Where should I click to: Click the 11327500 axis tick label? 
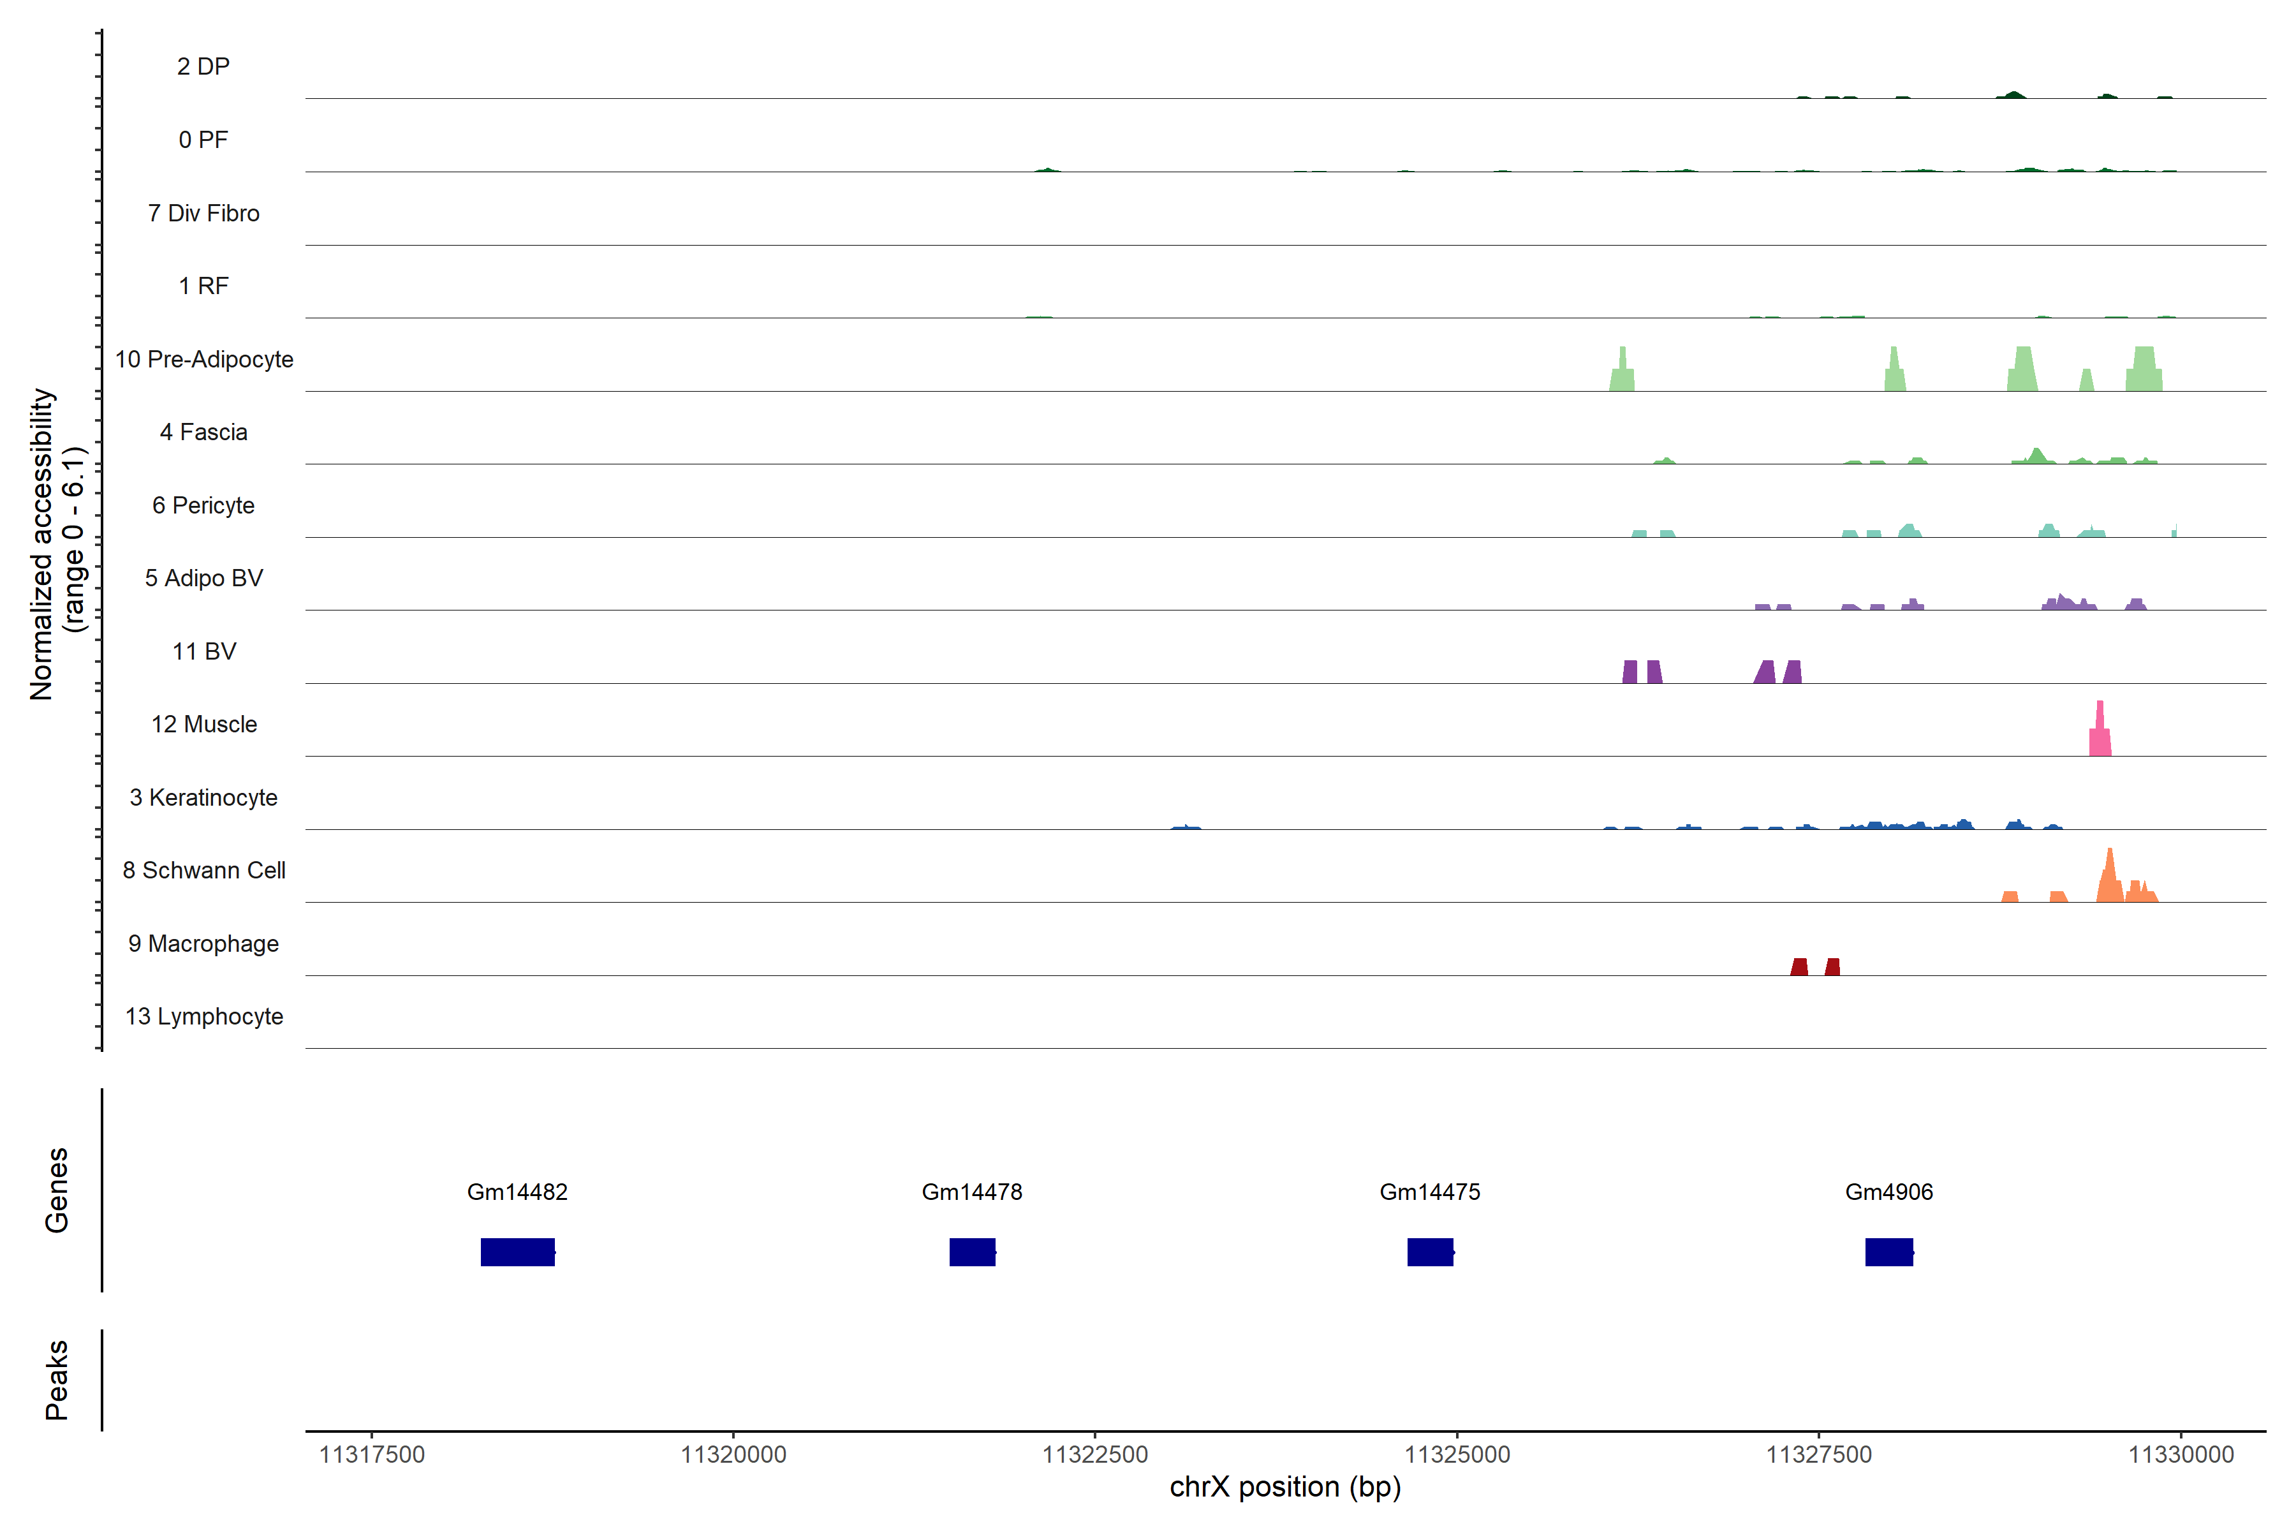[1819, 1455]
